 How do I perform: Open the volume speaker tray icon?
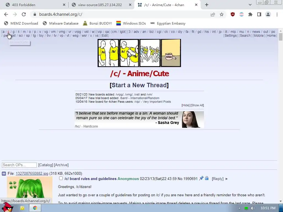click(x=253, y=208)
